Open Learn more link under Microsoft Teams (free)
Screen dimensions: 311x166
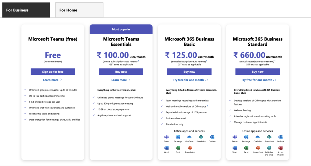pos(53,80)
